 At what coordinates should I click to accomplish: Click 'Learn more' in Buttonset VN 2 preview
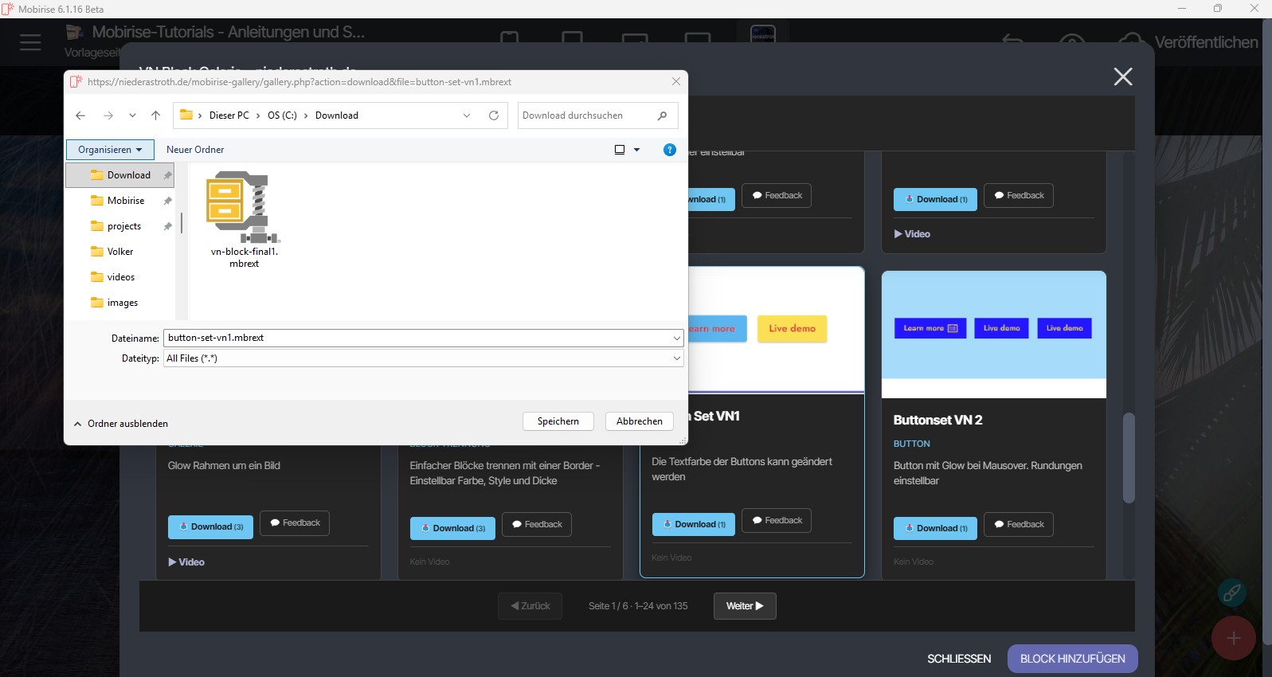(x=930, y=328)
